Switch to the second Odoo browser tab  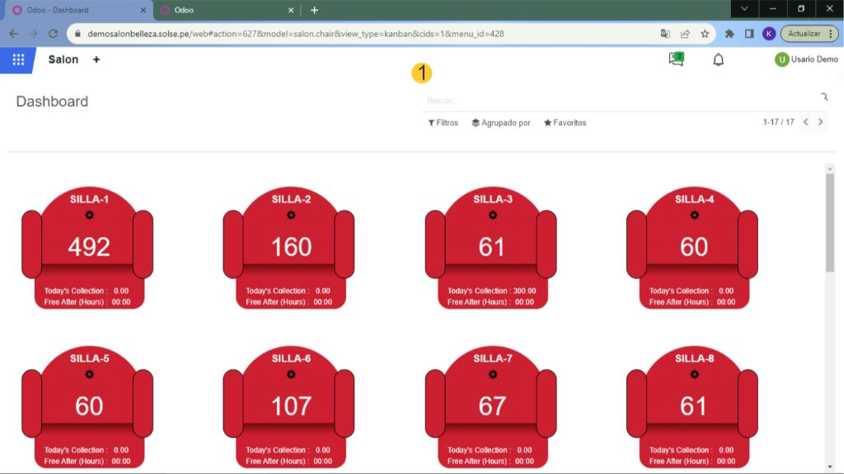pos(223,10)
